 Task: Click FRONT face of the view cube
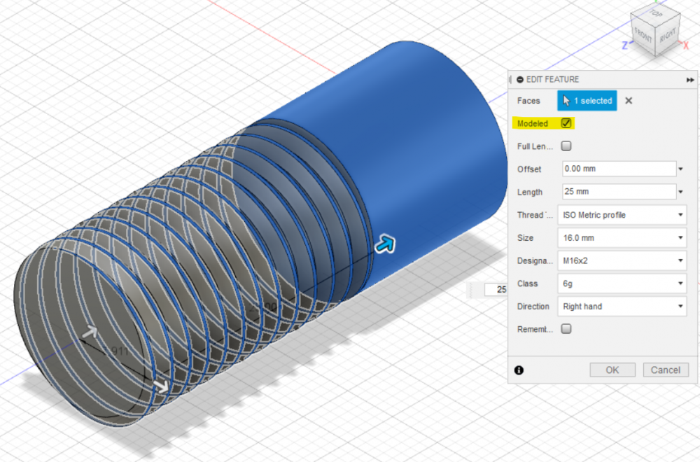point(643,34)
